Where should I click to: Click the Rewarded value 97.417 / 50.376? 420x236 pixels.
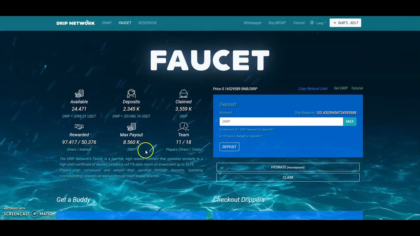79,142
